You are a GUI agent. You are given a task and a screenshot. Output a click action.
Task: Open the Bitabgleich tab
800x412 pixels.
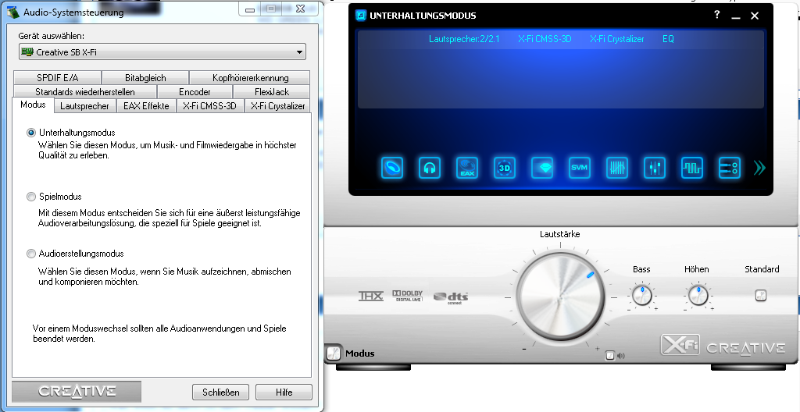point(145,77)
